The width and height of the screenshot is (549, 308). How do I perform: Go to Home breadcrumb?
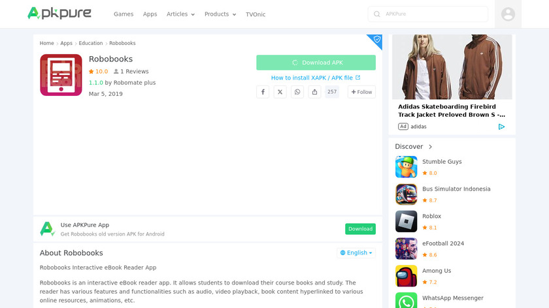point(46,43)
